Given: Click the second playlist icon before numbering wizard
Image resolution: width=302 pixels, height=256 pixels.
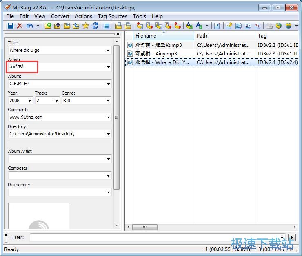Looking at the screenshot, I should tap(248, 26).
